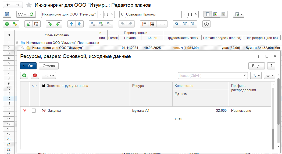The image size is (282, 154).
Task: Toggle the first table view mode button
Action: tap(208, 14)
